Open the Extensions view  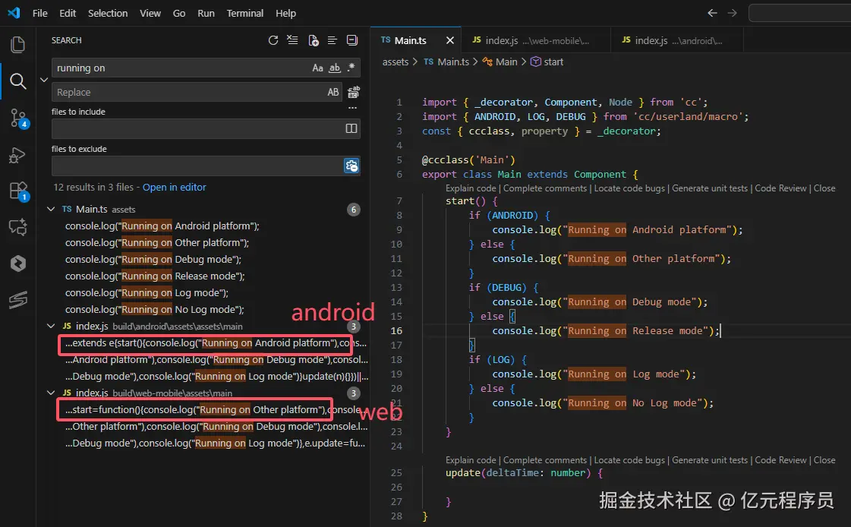(17, 191)
